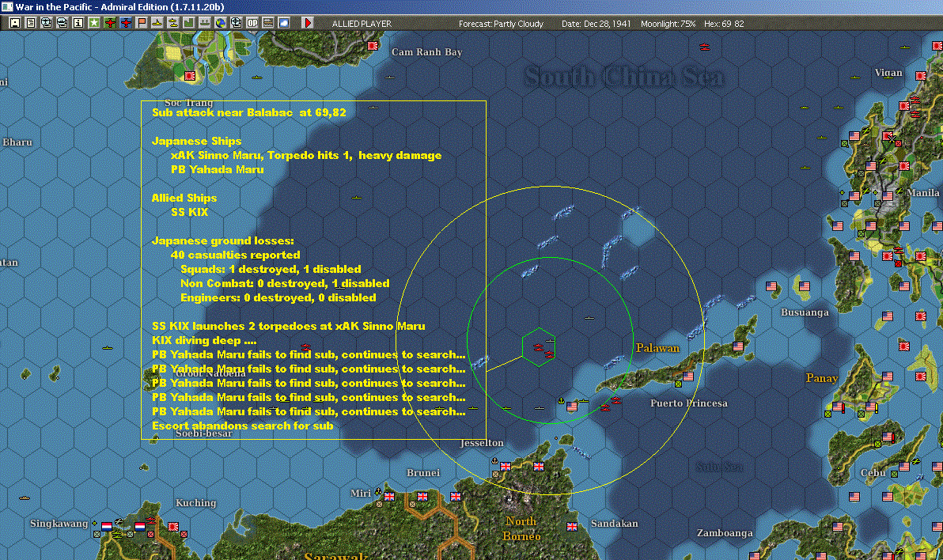Click the 'KIX diving deep ....' message
The width and height of the screenshot is (943, 560).
204,340
